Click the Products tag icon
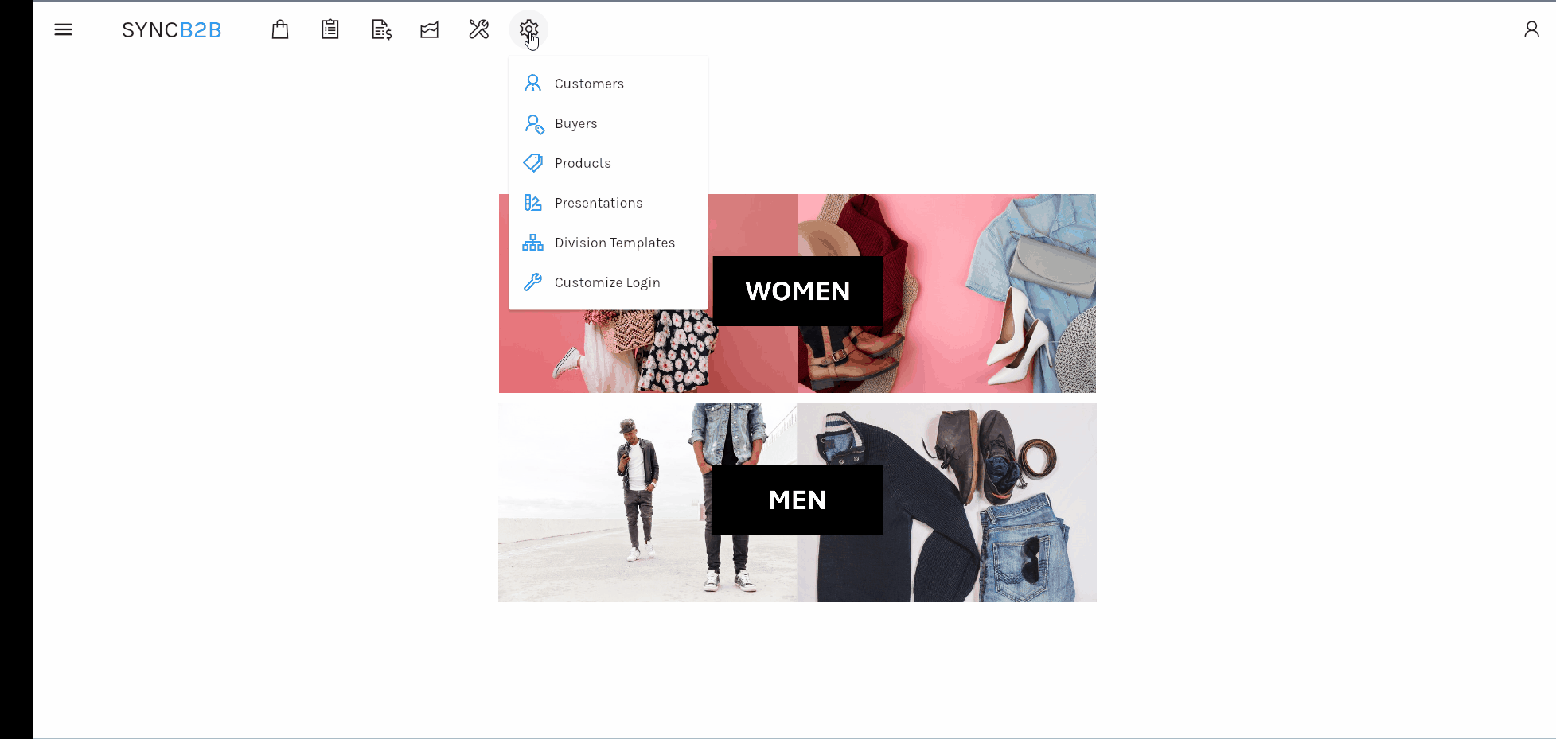Image resolution: width=1556 pixels, height=739 pixels. point(533,163)
